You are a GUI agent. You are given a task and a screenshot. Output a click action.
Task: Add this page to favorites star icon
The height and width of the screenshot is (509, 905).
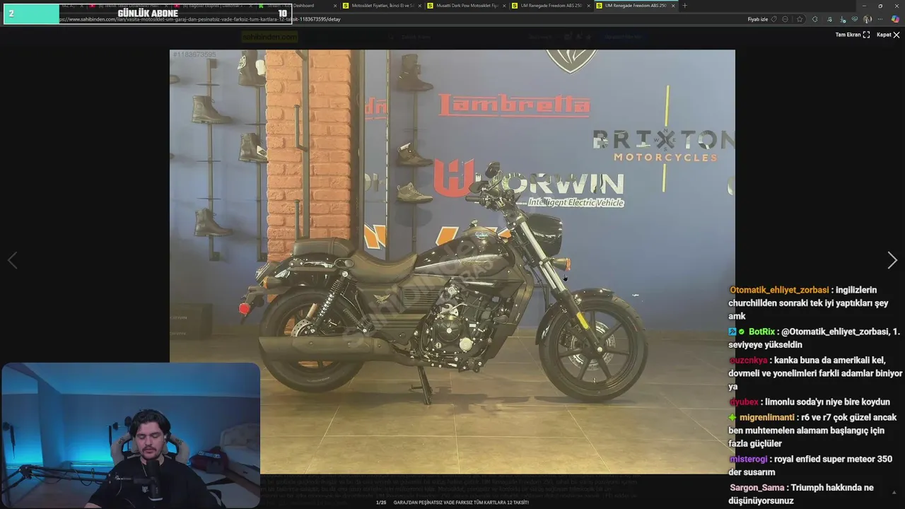point(800,19)
